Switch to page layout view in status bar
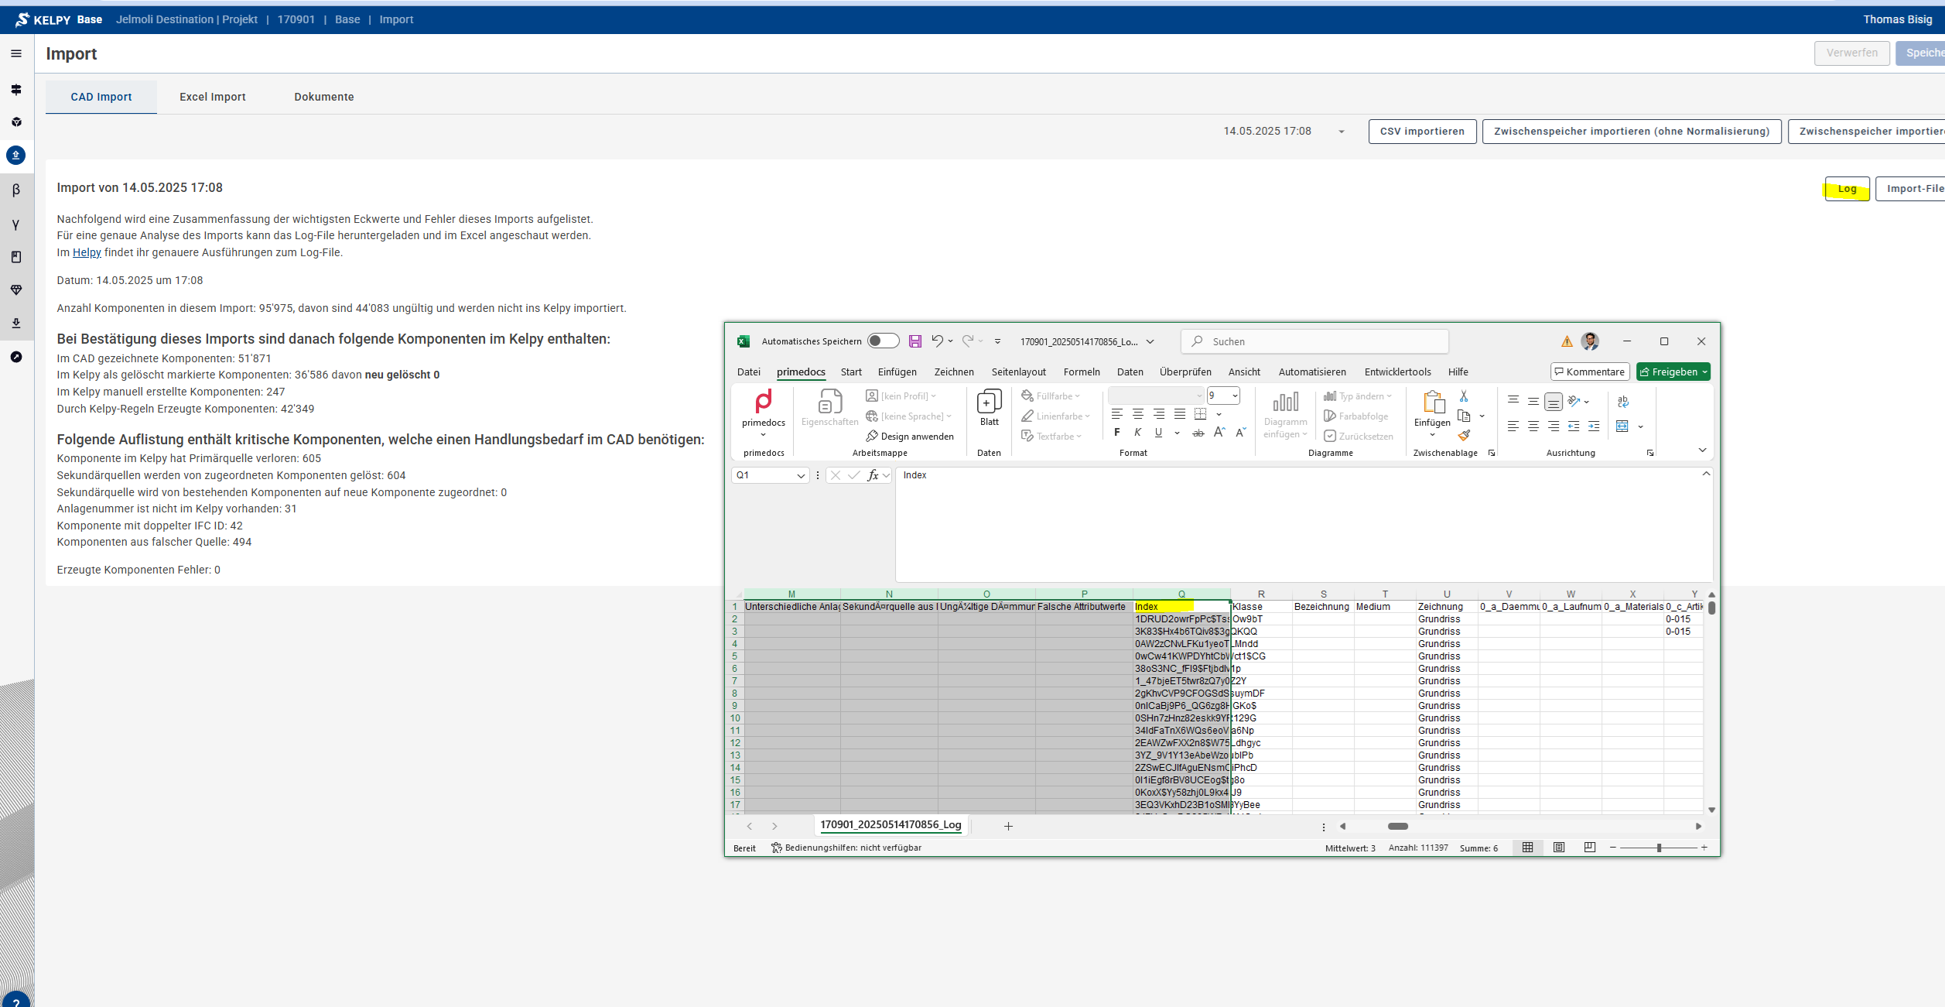1945x1007 pixels. [x=1559, y=848]
